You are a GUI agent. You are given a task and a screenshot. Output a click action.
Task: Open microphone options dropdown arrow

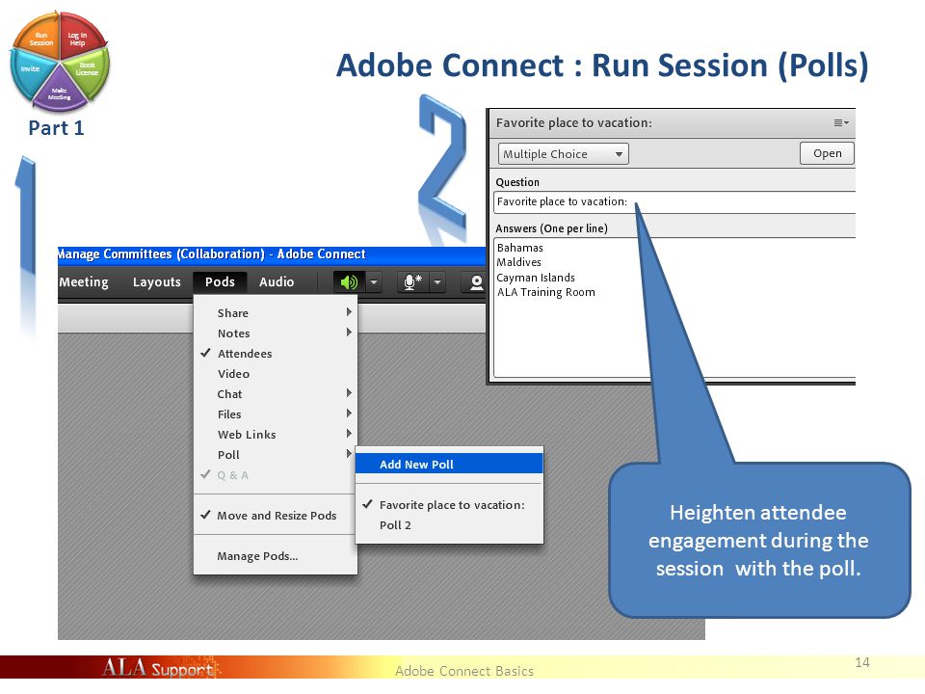(x=437, y=282)
